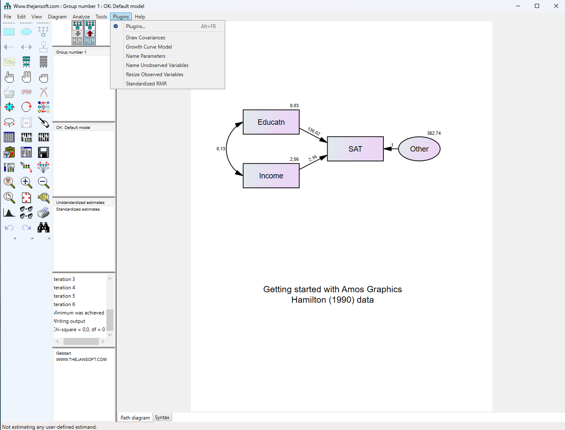The width and height of the screenshot is (565, 430).
Task: Select the Touch up variable tool
Action: (44, 122)
